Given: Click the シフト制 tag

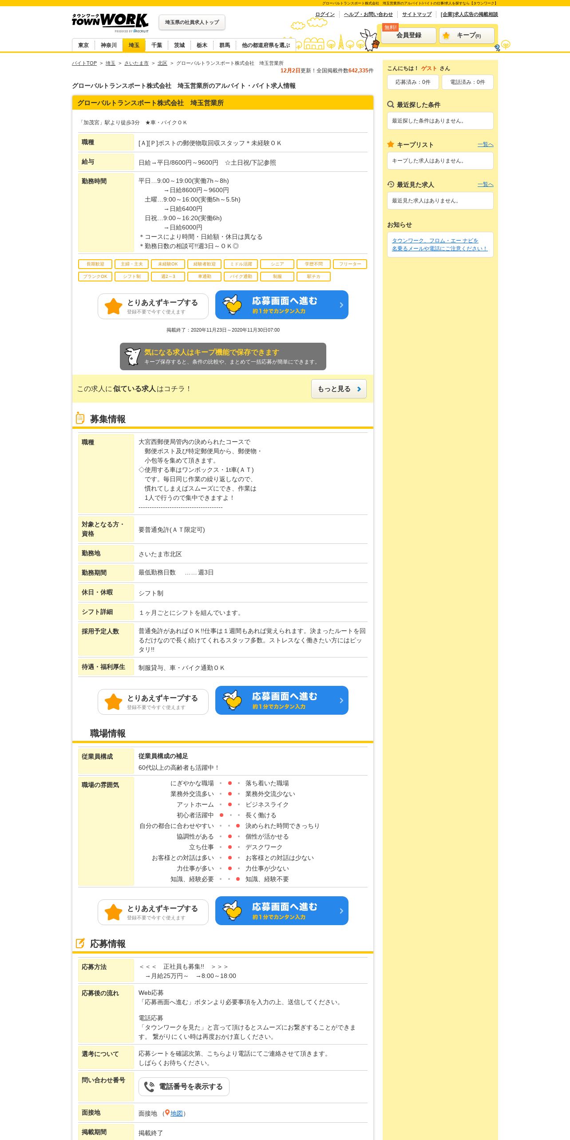Looking at the screenshot, I should click(132, 277).
